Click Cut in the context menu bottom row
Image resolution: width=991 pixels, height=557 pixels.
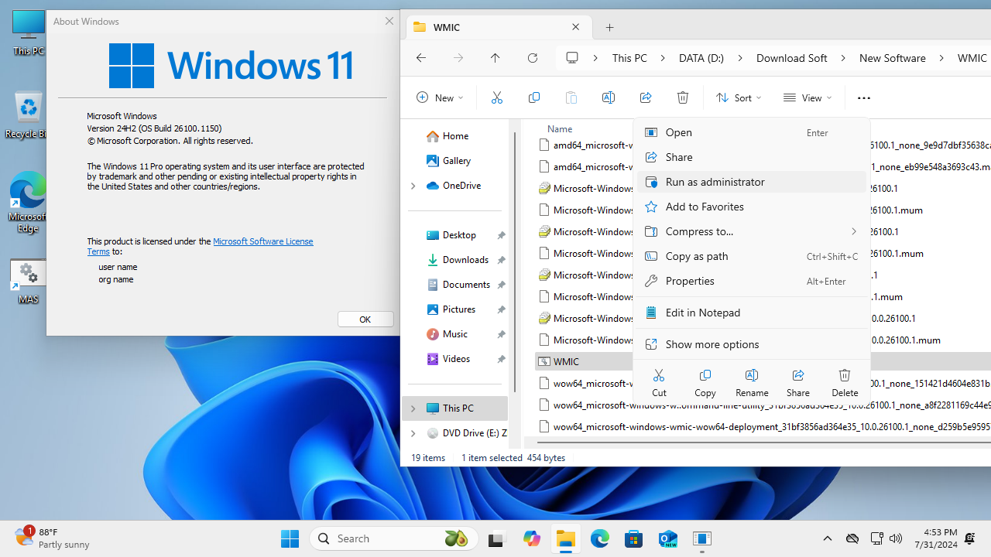click(x=659, y=383)
